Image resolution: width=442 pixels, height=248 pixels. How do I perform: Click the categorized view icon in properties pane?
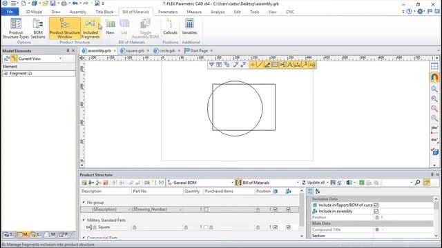coord(310,192)
